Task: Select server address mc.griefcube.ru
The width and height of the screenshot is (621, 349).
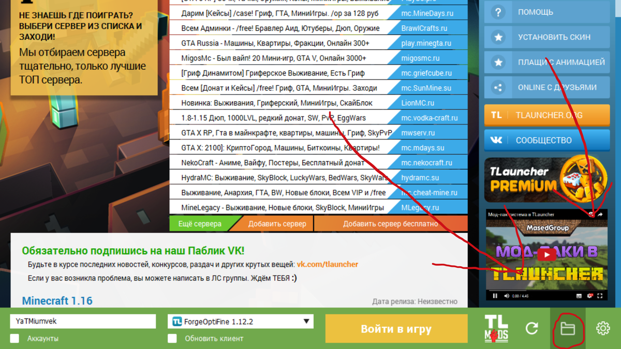Action: tap(426, 73)
